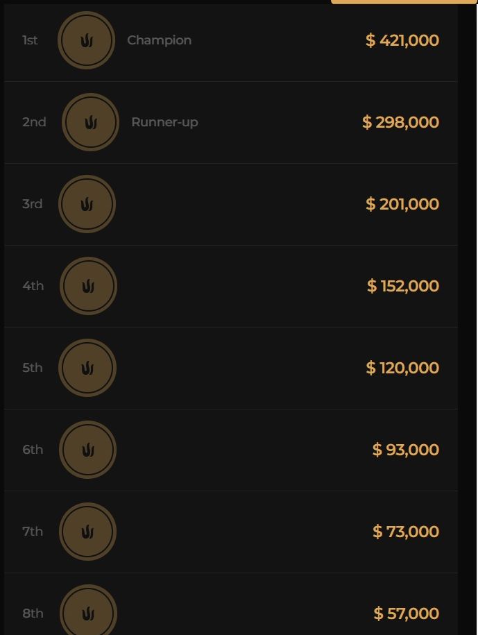Click the Champion label text
Viewport: 478px width, 635px height.
(x=160, y=40)
